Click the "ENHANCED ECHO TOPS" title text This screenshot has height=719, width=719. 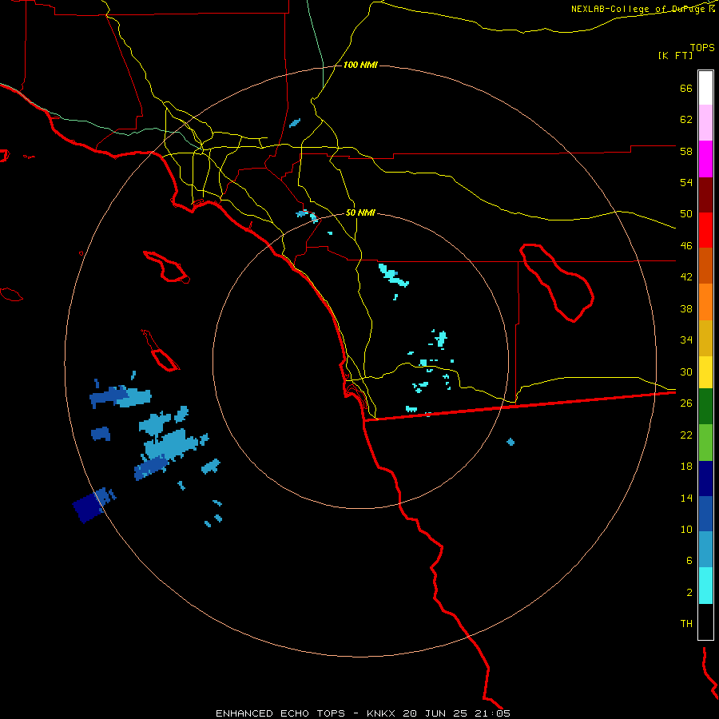[280, 713]
